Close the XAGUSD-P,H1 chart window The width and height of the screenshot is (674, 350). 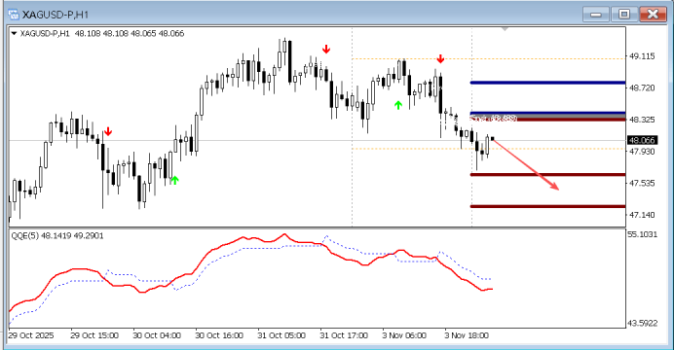point(653,15)
